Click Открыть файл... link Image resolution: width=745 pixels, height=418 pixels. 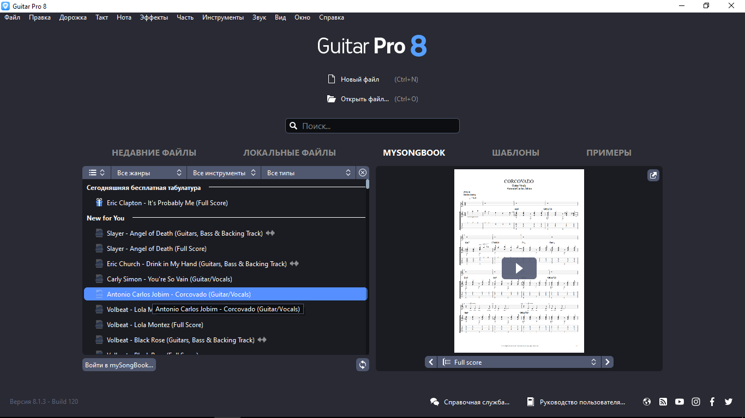[x=365, y=99]
